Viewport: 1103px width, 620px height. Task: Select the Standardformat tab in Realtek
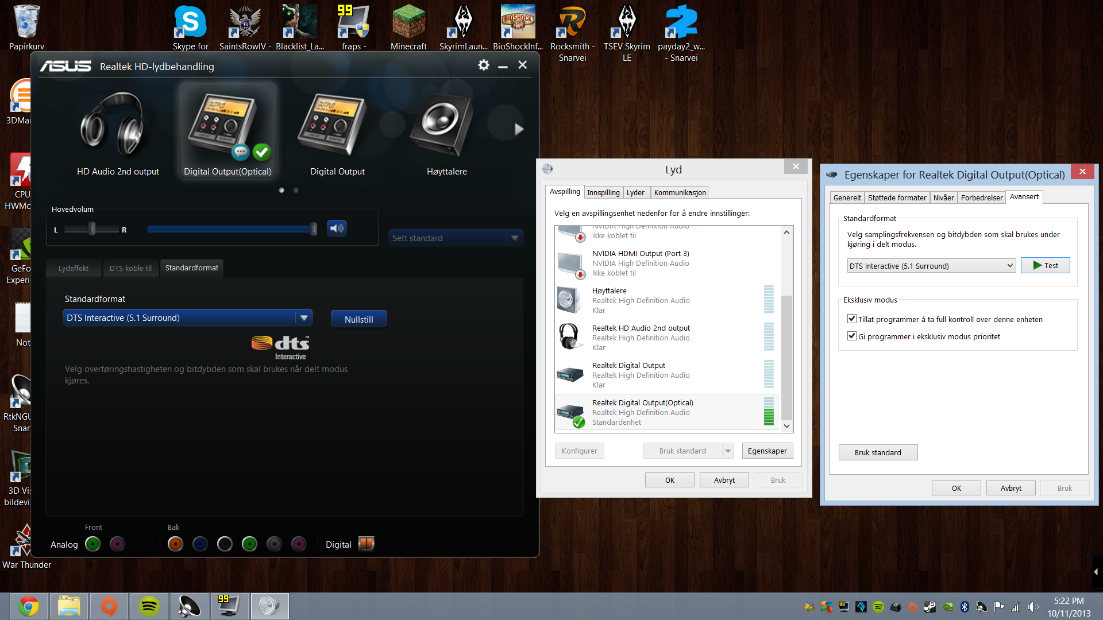(192, 268)
